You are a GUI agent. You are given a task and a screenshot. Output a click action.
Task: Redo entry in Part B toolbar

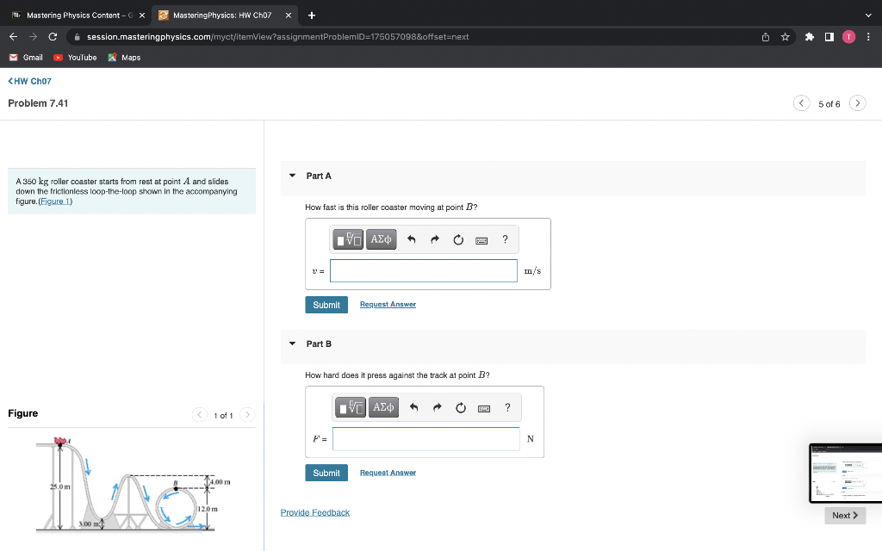[437, 407]
